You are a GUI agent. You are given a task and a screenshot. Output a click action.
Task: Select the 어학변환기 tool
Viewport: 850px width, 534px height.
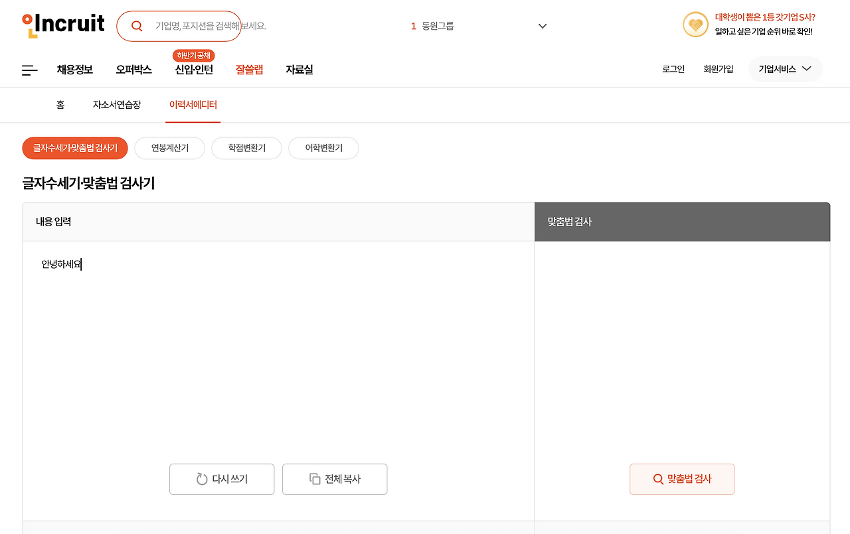[324, 148]
